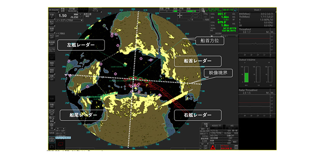Screen dimensions: 324x156
Task: Click the spinning status icon after the clock
Action: (x=236, y=10)
